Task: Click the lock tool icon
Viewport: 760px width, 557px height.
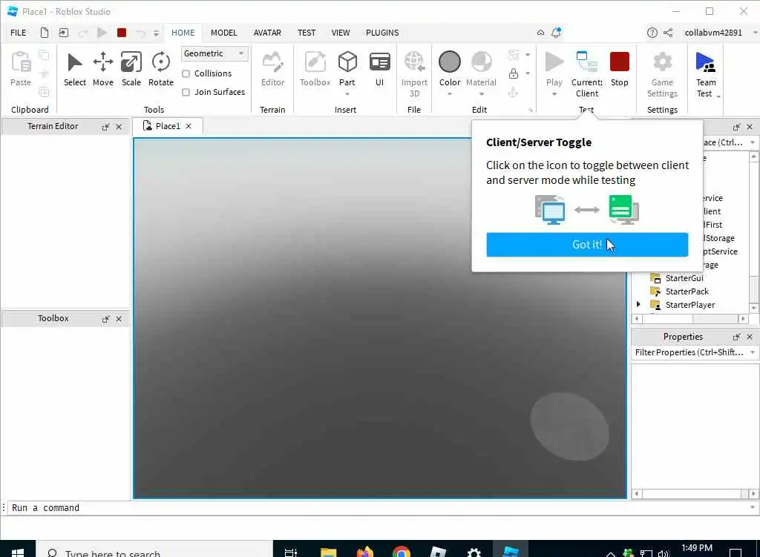Action: [x=514, y=73]
